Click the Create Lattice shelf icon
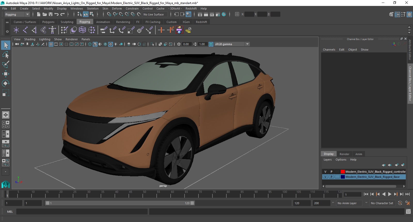 pos(82,30)
